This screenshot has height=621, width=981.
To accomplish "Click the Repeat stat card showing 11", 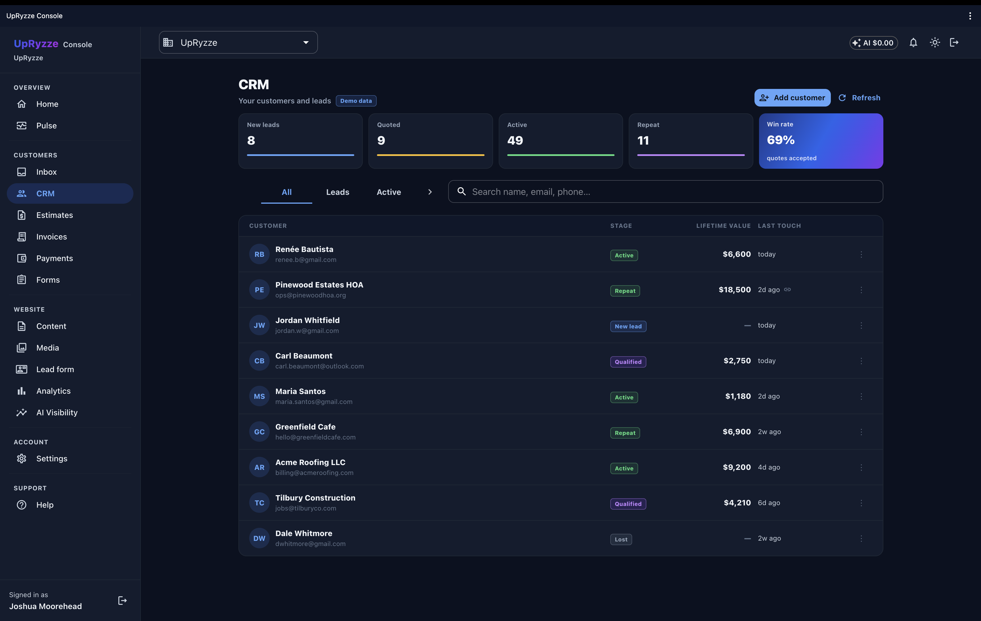I will coord(691,141).
